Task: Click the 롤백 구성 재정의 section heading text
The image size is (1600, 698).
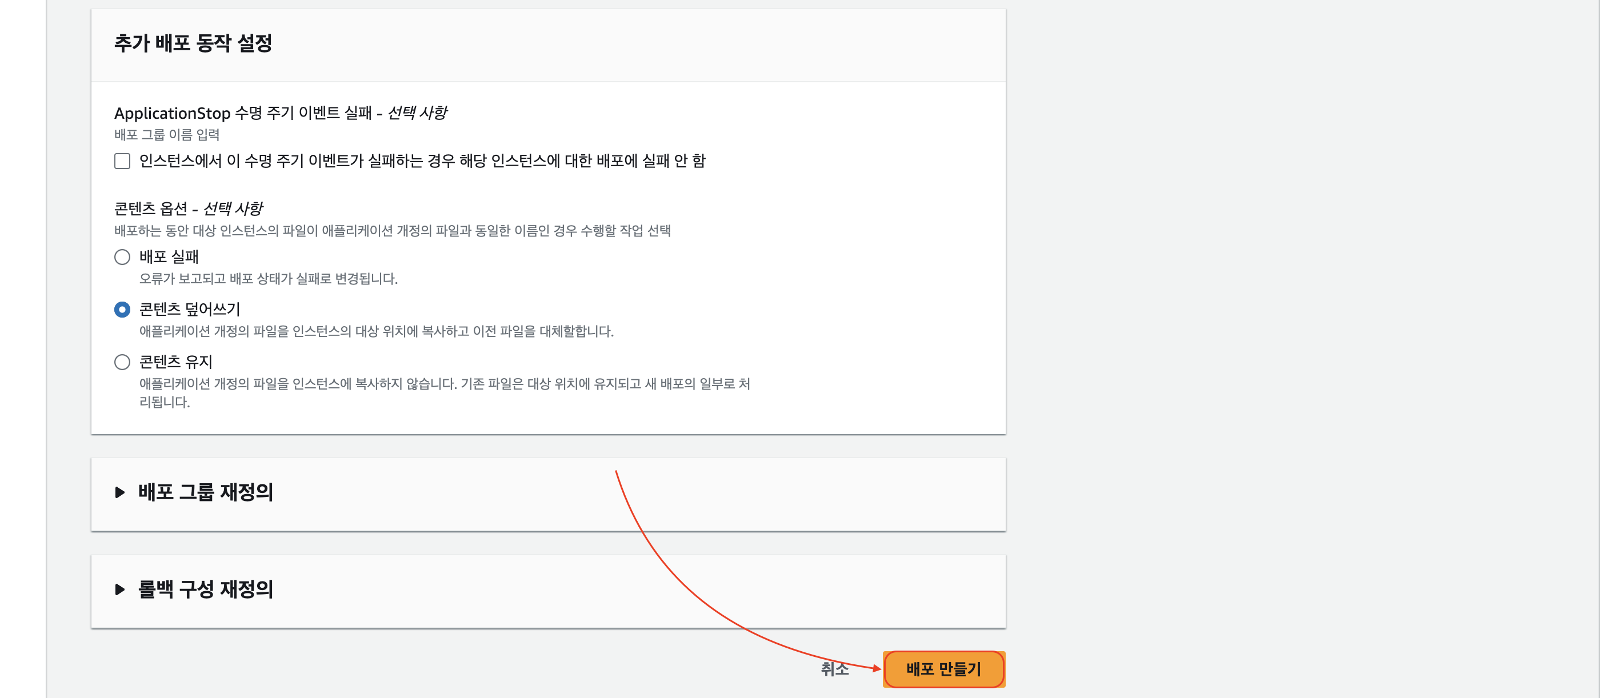Action: pyautogui.click(x=205, y=589)
